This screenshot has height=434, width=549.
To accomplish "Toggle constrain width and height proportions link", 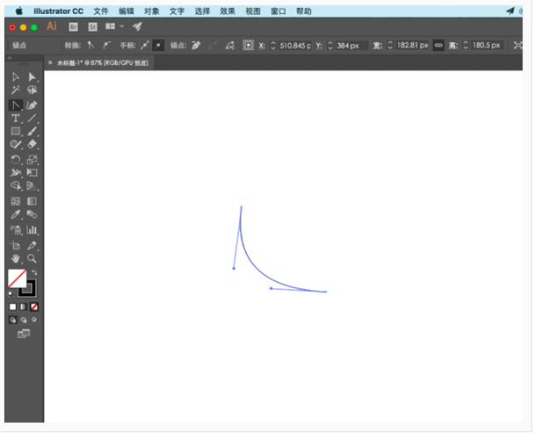I will [438, 45].
